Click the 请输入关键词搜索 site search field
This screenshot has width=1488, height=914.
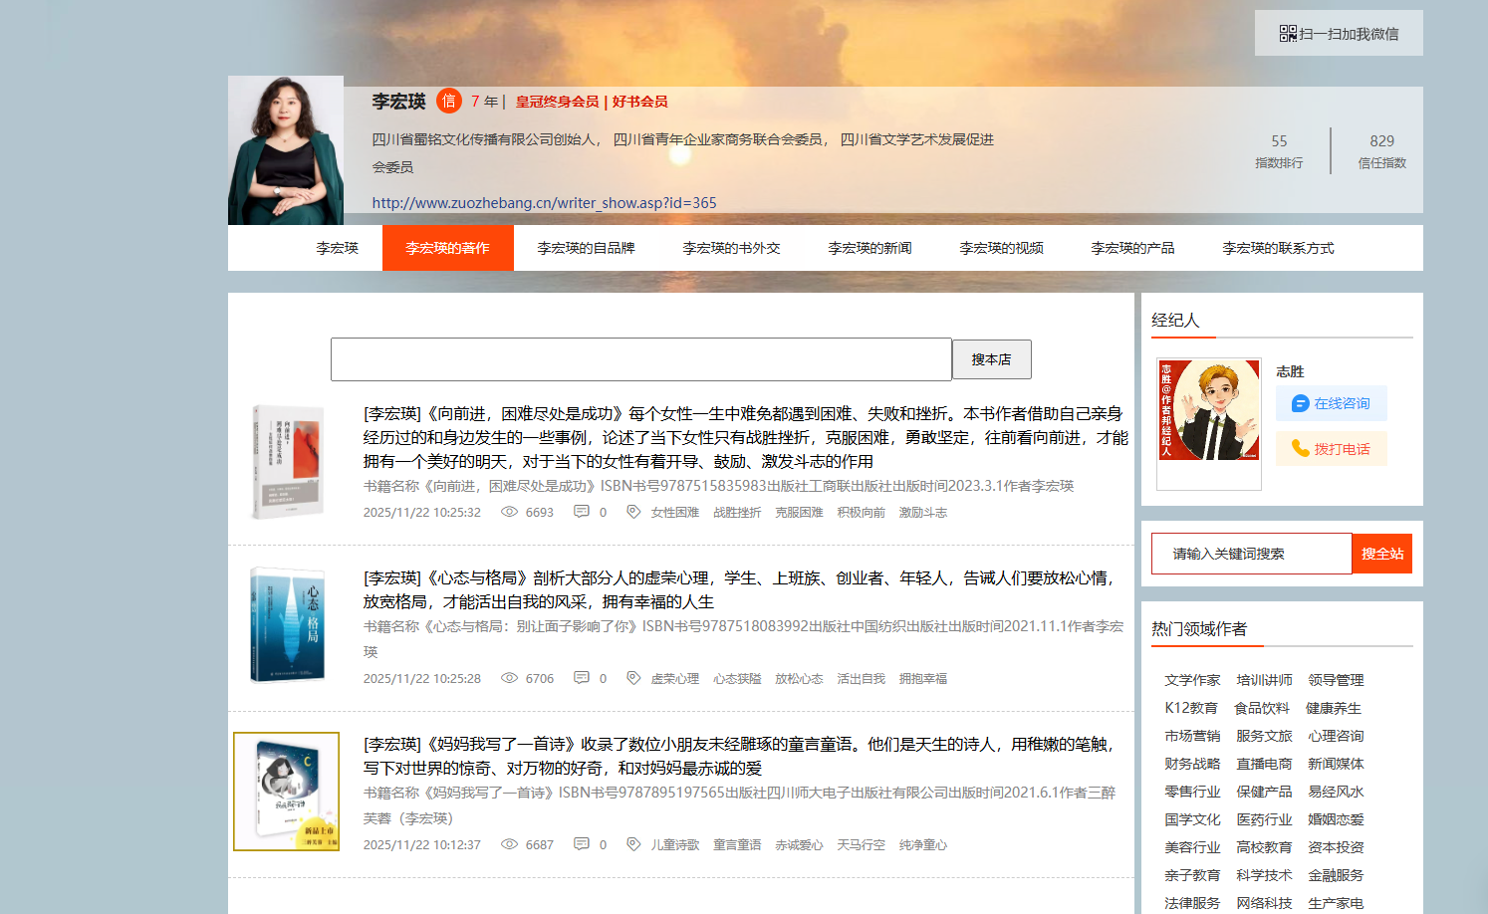(x=1251, y=554)
